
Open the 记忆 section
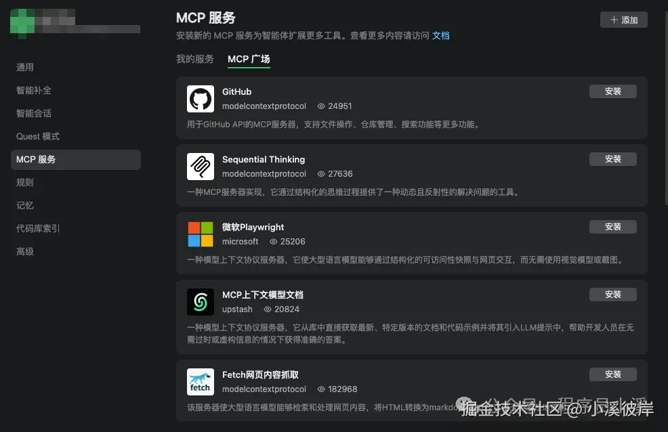pyautogui.click(x=24, y=205)
